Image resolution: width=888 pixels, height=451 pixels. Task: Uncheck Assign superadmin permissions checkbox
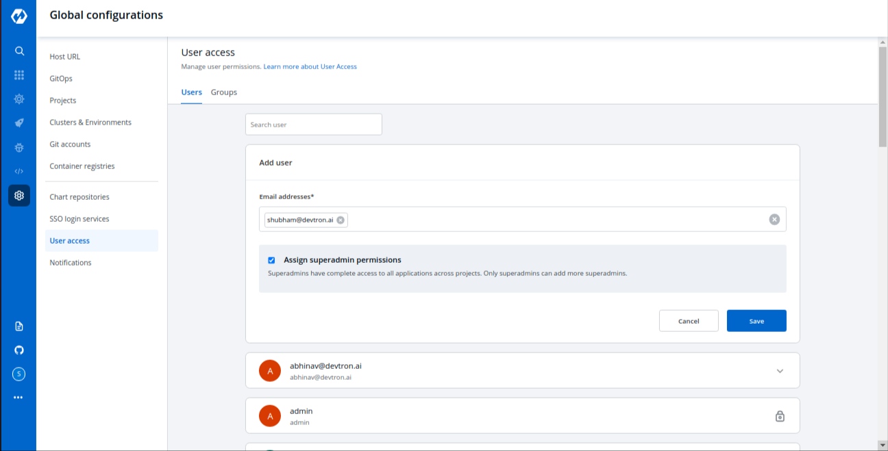point(271,260)
